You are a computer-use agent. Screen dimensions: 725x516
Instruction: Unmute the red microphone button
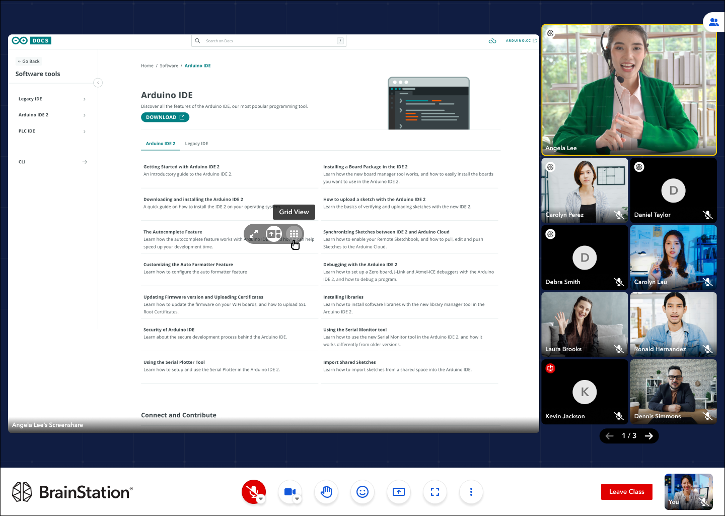click(x=253, y=491)
